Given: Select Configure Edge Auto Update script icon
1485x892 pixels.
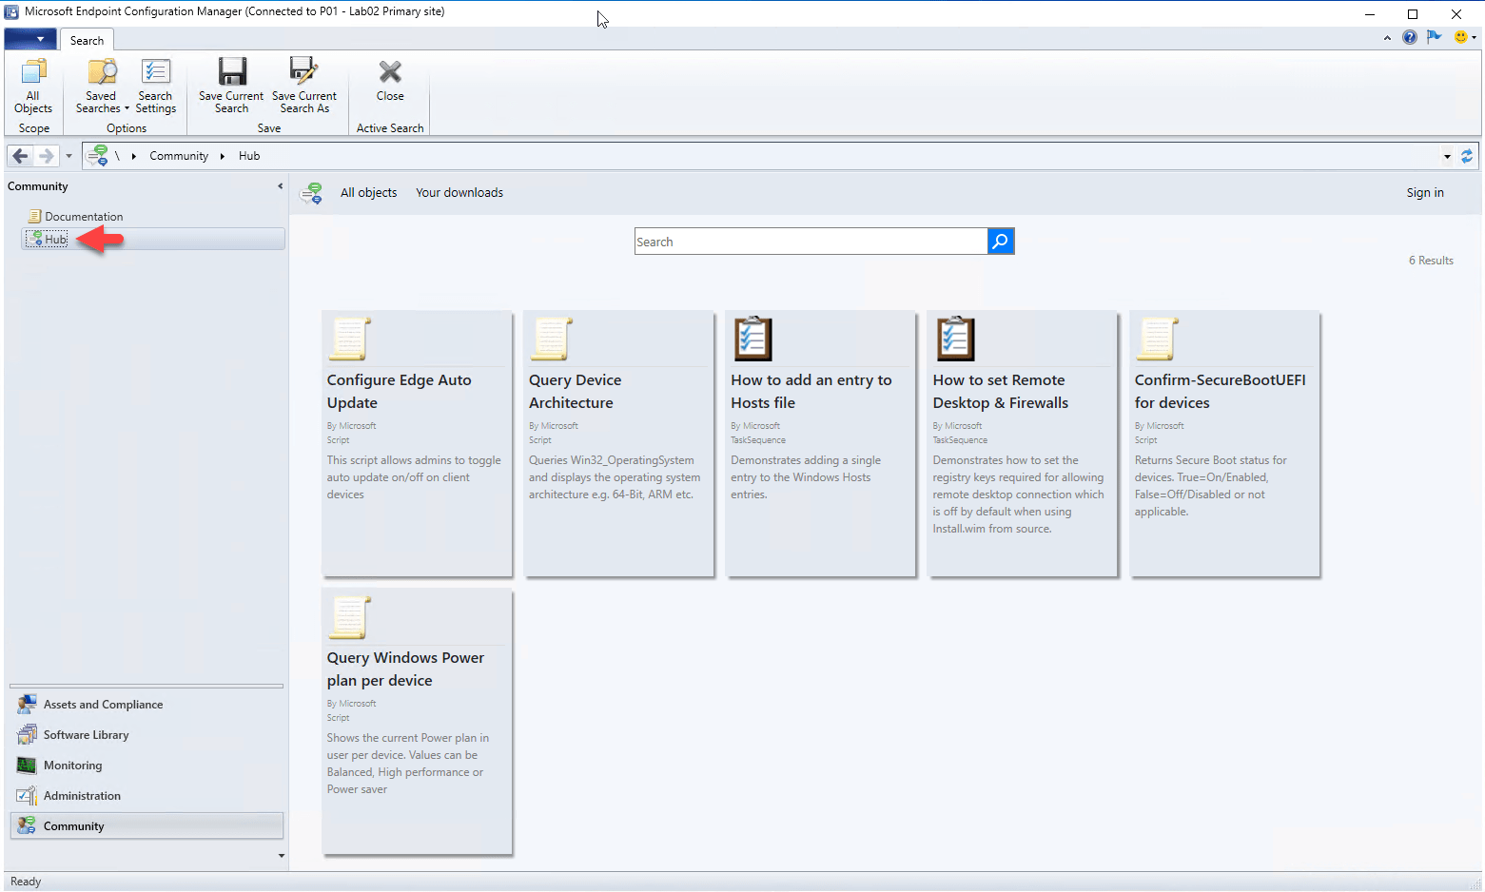Looking at the screenshot, I should pos(348,339).
